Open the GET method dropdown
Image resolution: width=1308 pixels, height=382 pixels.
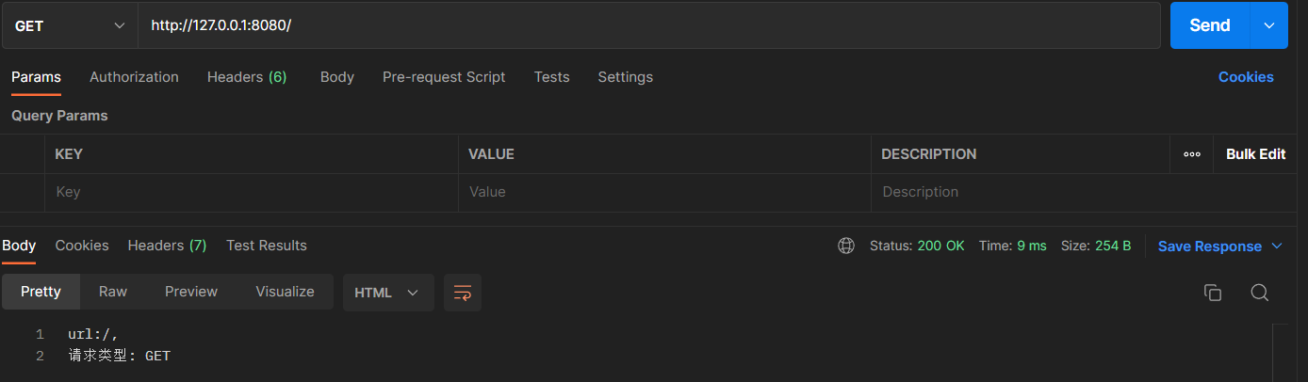(x=70, y=25)
